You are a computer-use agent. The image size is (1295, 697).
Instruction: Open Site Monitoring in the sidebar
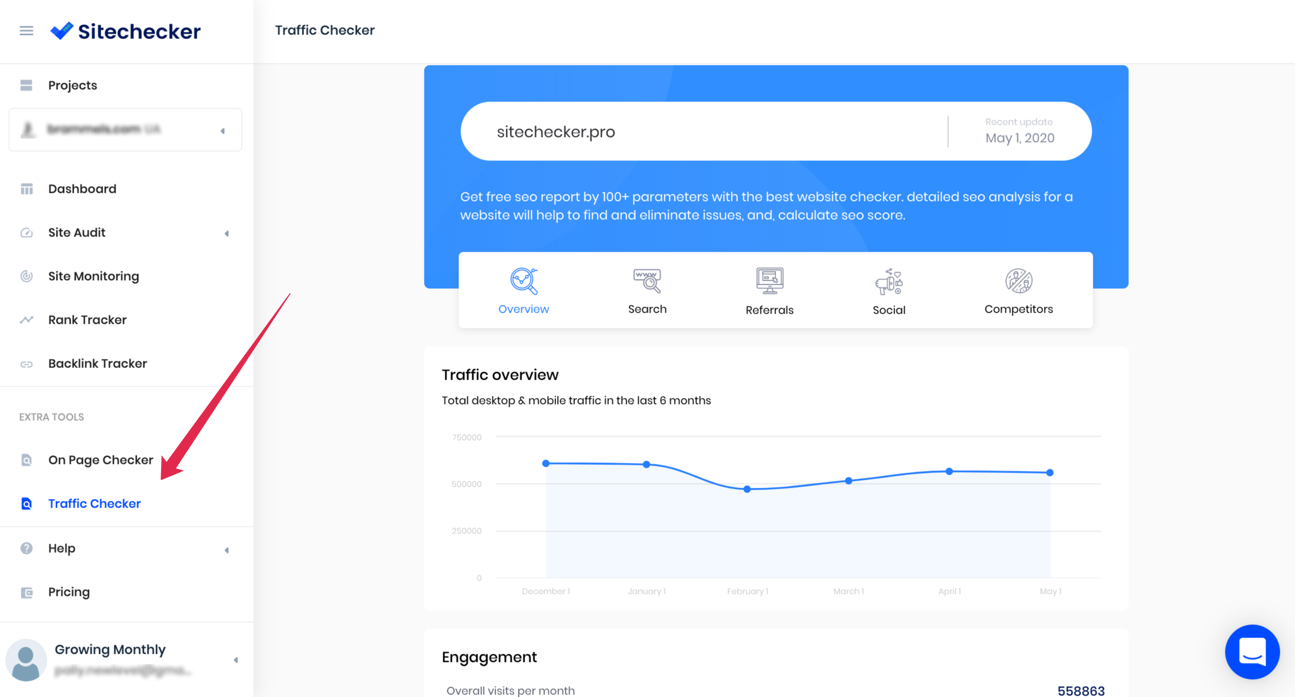click(94, 276)
